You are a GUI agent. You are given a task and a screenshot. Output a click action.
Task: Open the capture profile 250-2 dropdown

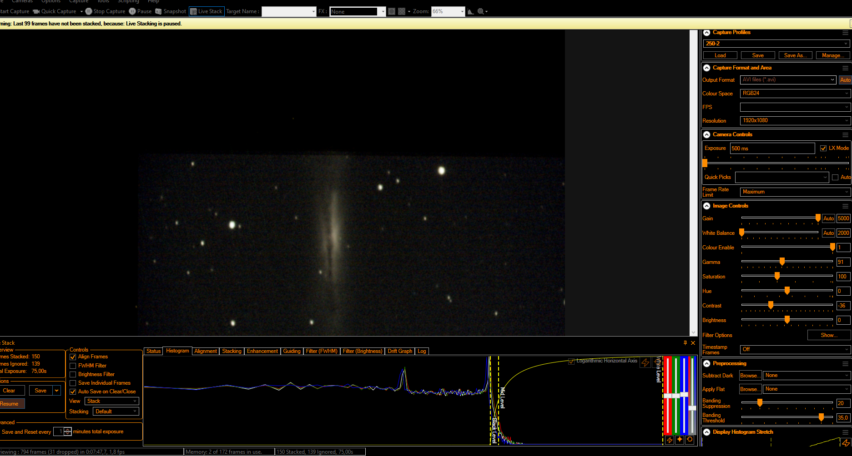[776, 44]
